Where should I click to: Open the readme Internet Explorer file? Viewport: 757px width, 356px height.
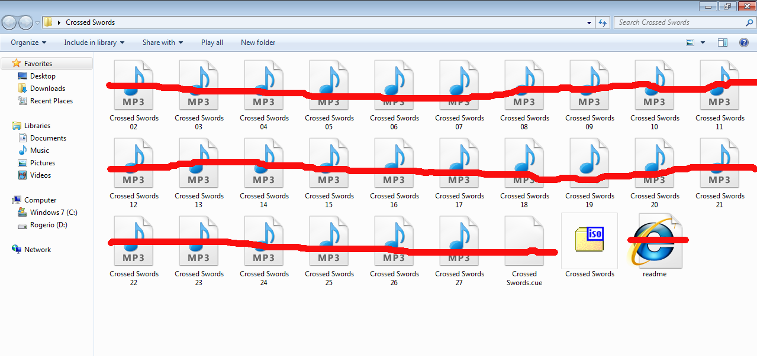point(655,242)
